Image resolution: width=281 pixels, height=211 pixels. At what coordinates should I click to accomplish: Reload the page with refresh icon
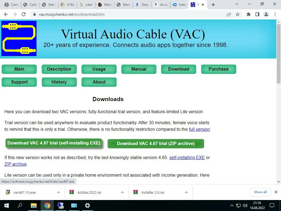tap(24, 14)
